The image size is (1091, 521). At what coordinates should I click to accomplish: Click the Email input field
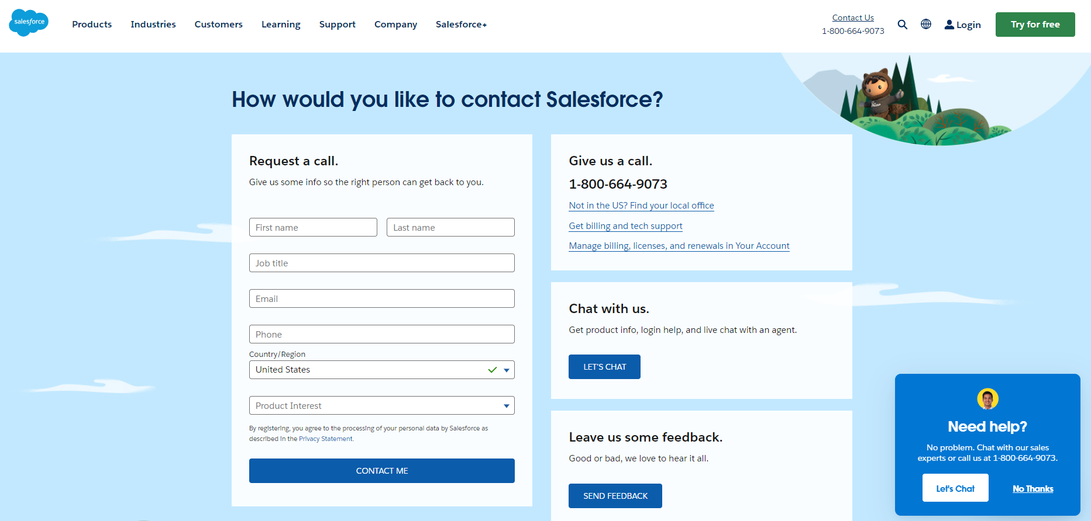(381, 298)
